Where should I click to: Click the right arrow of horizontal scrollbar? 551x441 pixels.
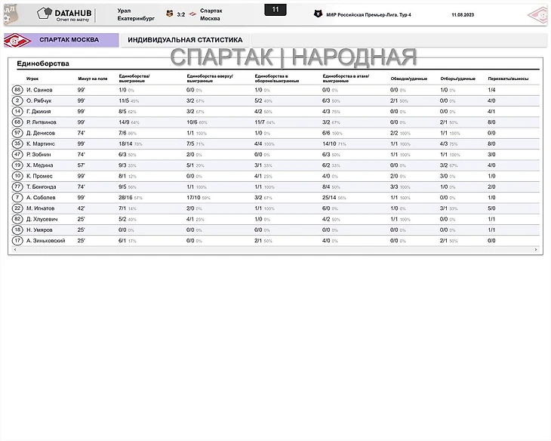tap(537, 250)
